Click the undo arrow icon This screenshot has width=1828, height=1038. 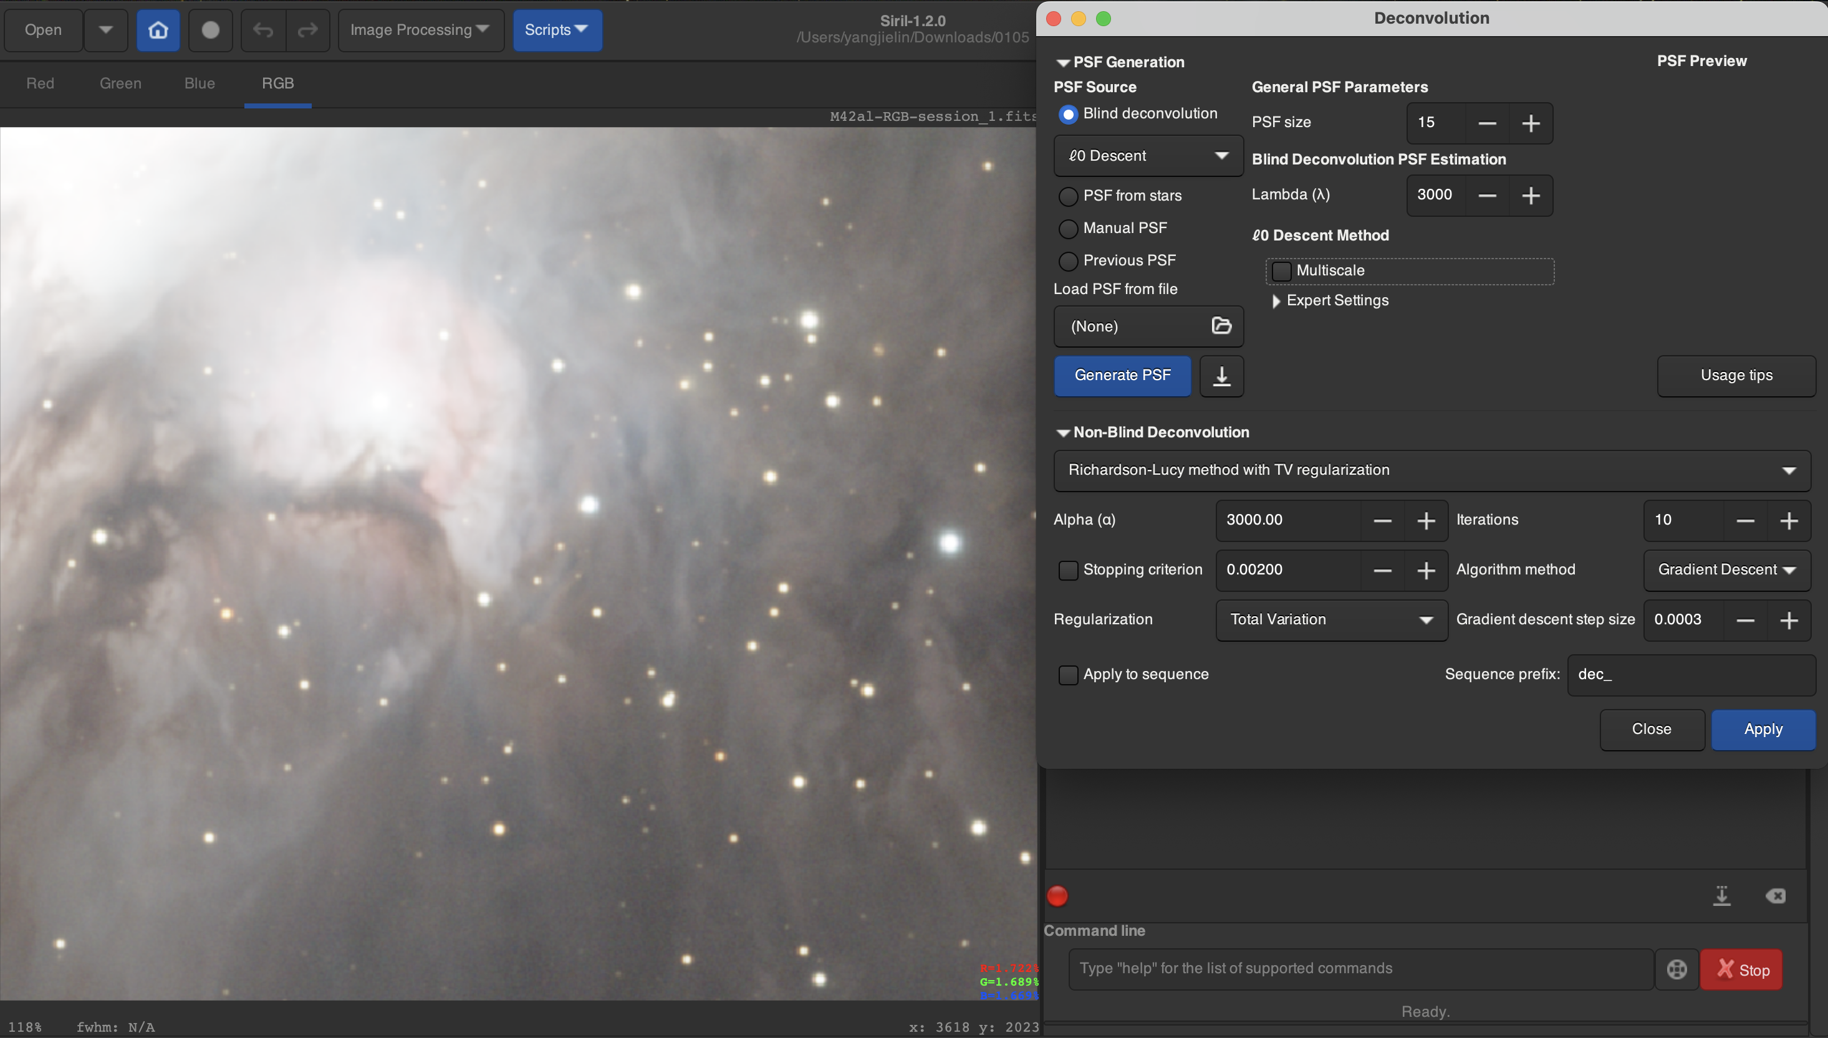point(263,30)
